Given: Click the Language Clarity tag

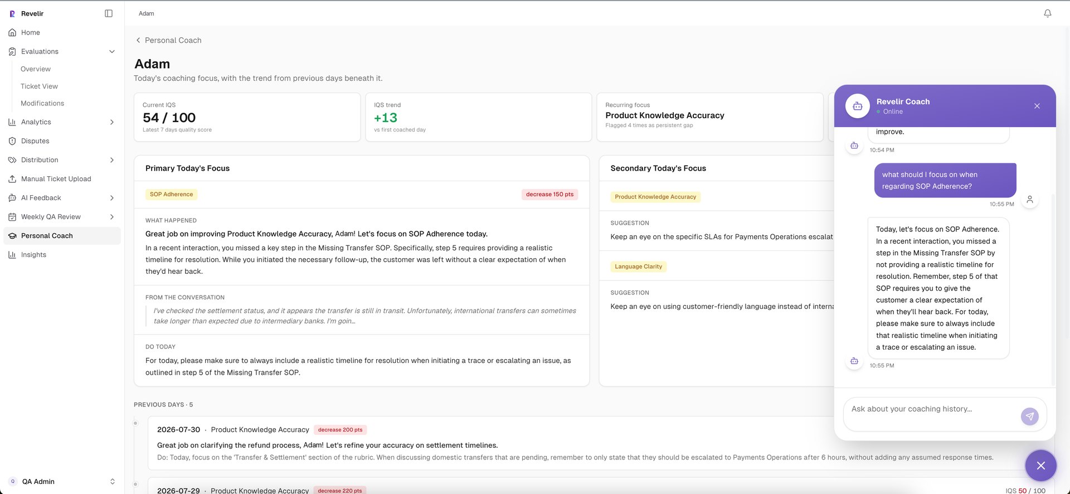Looking at the screenshot, I should coord(638,267).
